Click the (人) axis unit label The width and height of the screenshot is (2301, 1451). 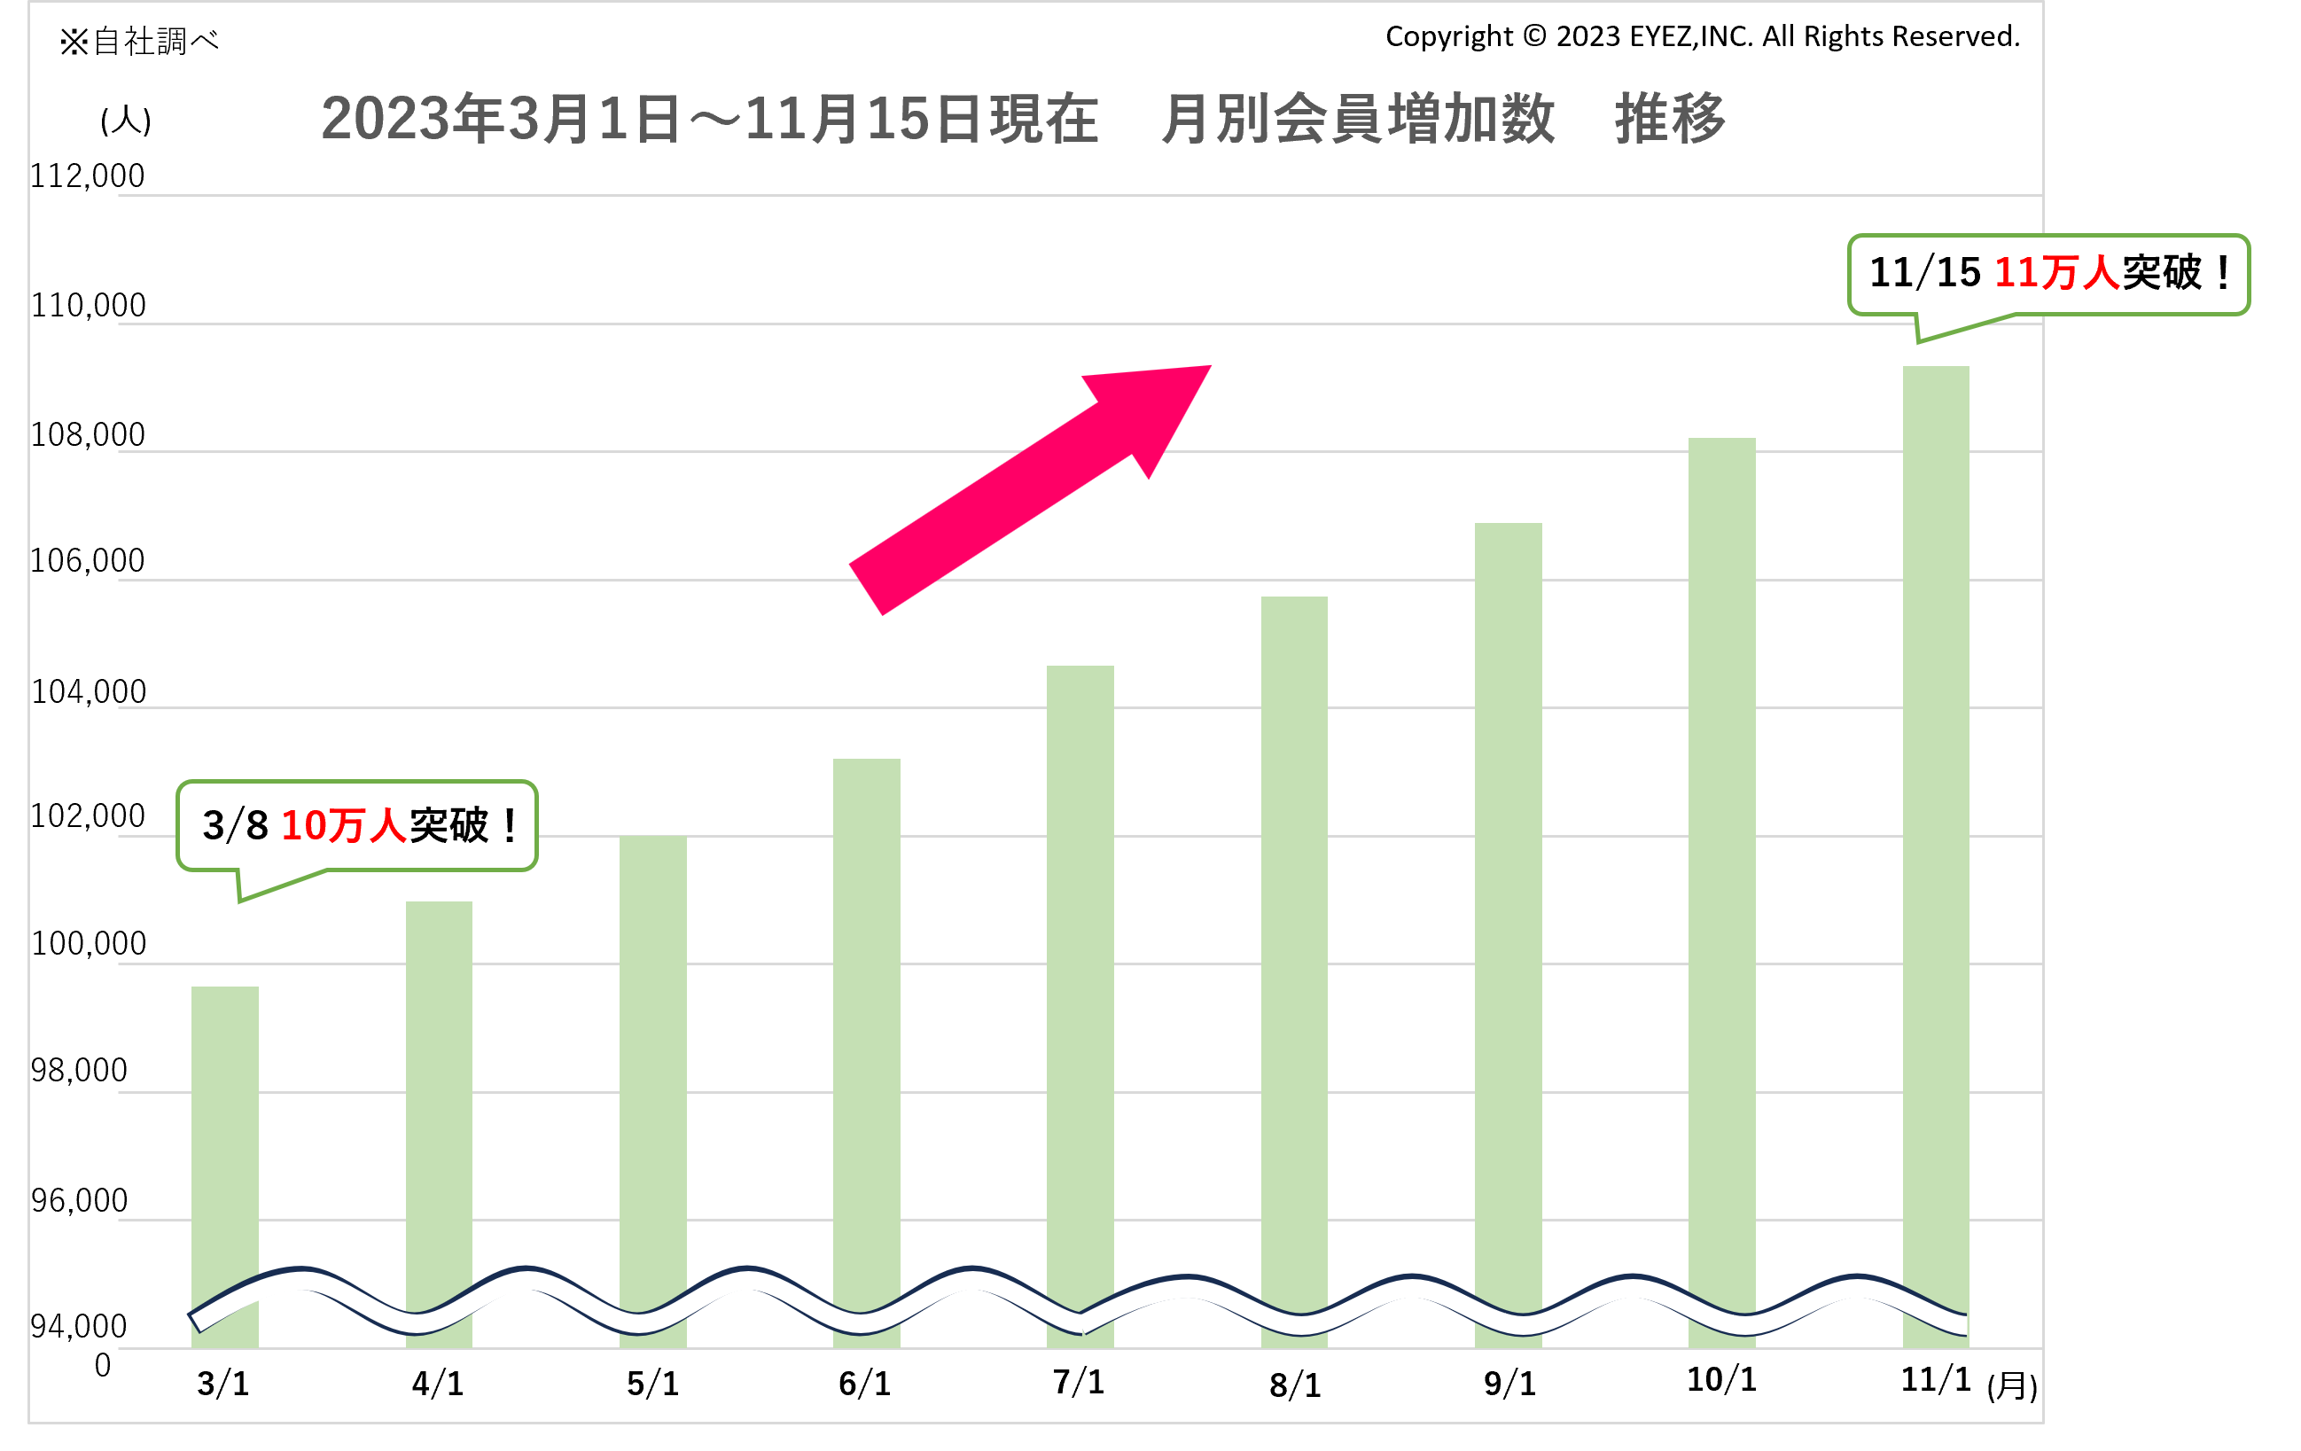pos(126,121)
